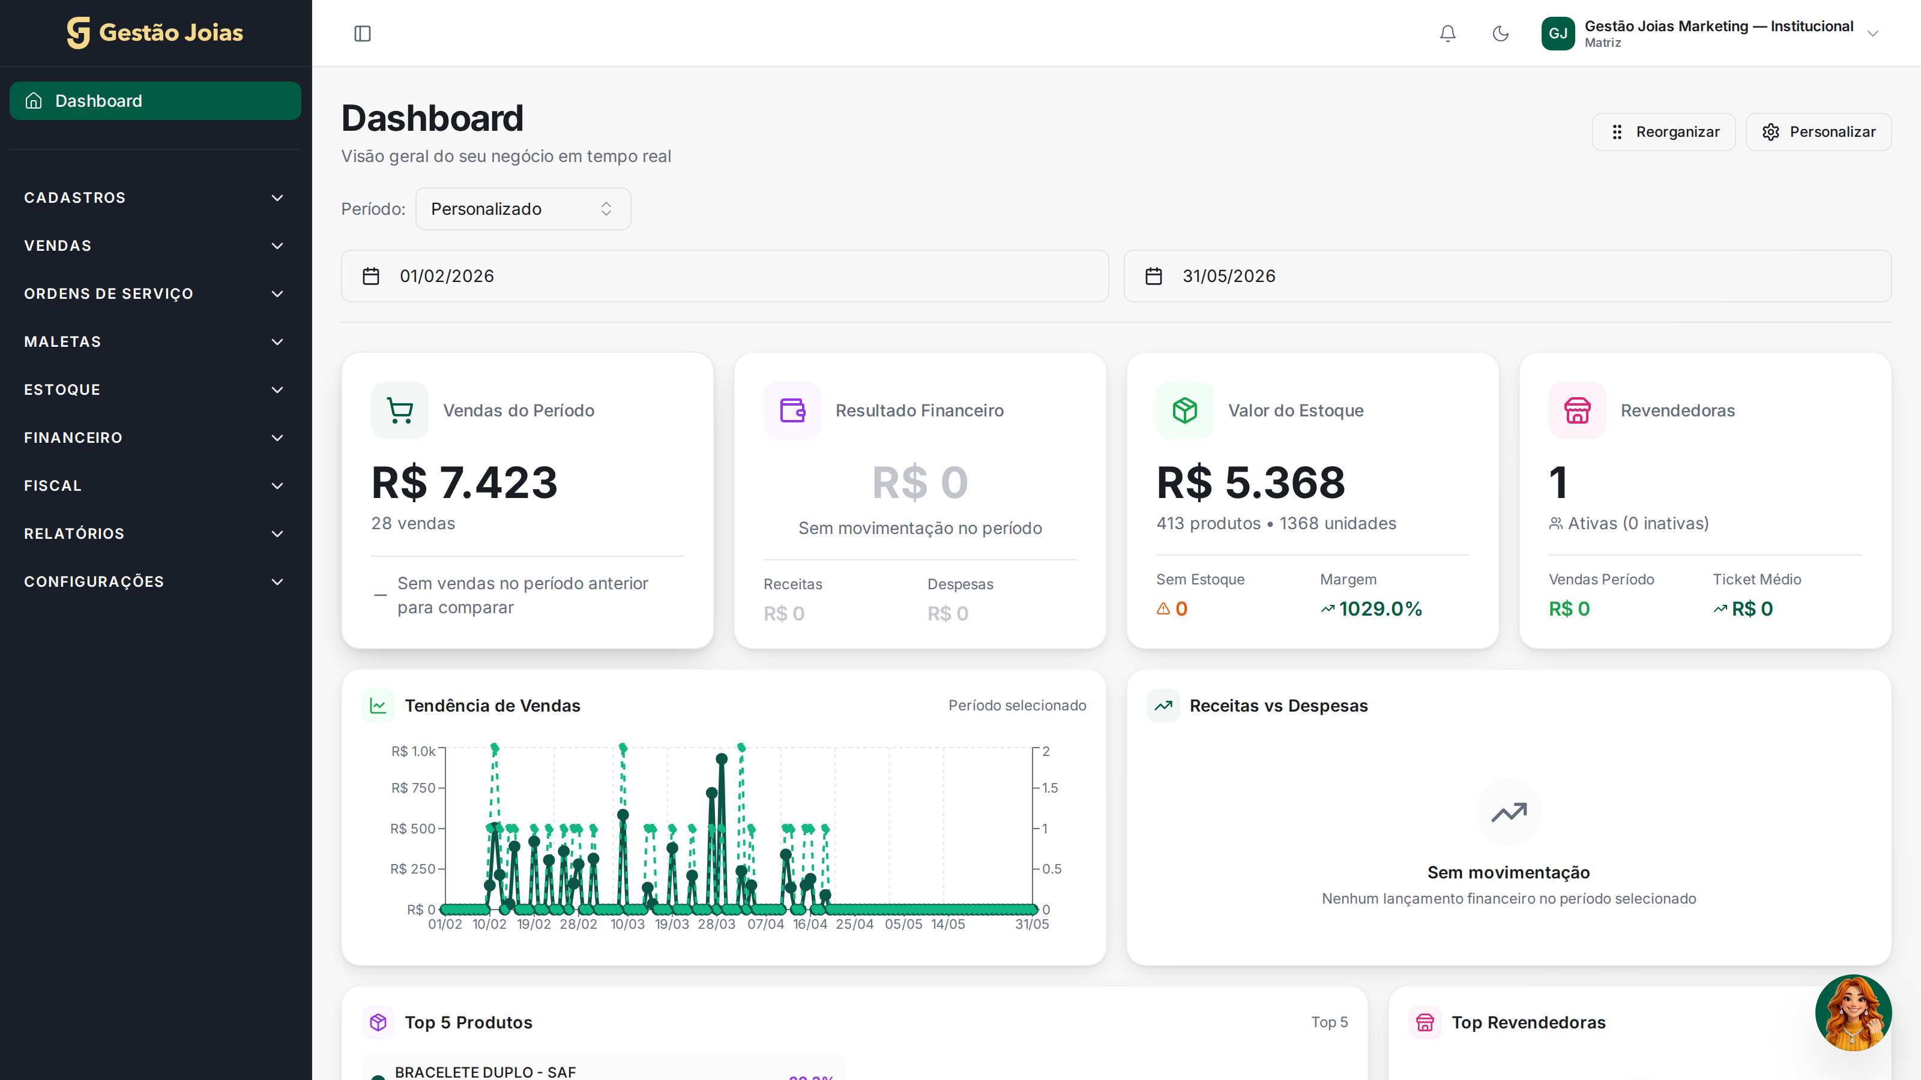The image size is (1921, 1080).
Task: Expand the Relatórios menu section
Action: coord(155,533)
